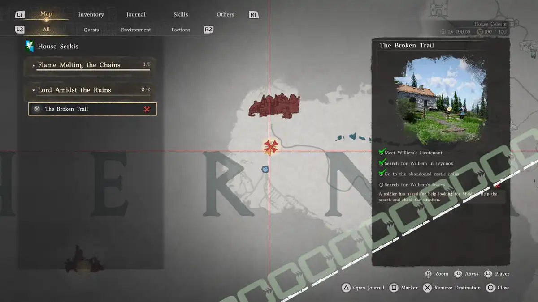Click unchecked Search for Williem's traces objective
The width and height of the screenshot is (538, 302).
pos(382,185)
